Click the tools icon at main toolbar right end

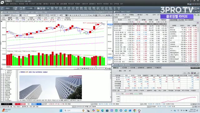tap(198, 8)
